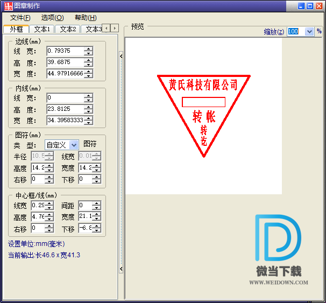Viewport: 326px width, 303px height.
Task: Click the 中心框 下移 field -6.8
Action: point(86,228)
